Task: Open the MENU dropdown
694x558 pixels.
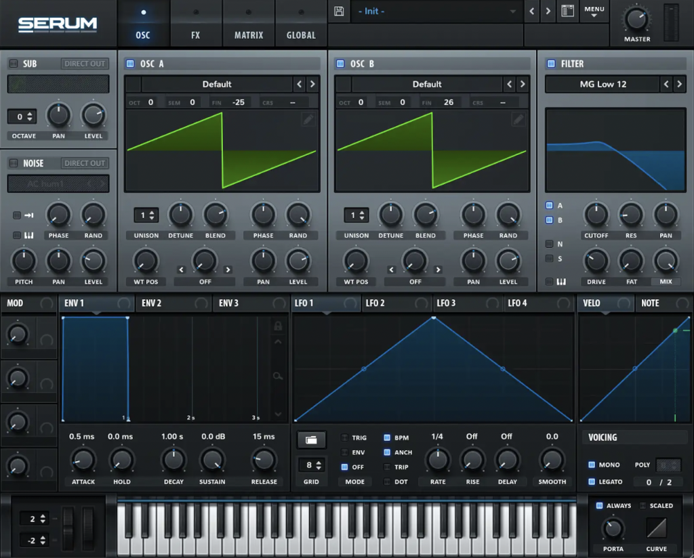Action: pyautogui.click(x=594, y=12)
